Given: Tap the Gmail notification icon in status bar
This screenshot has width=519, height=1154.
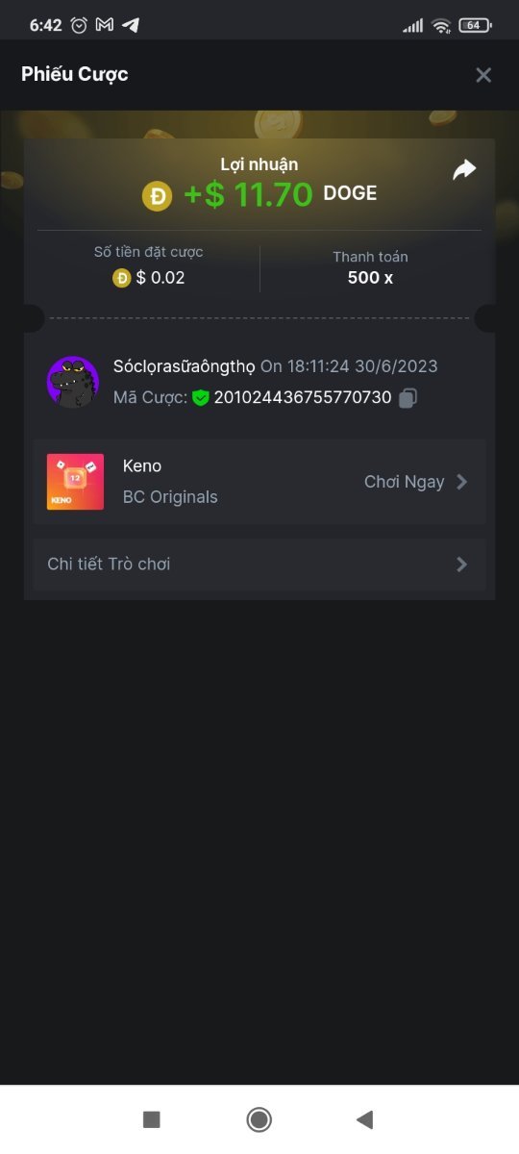Looking at the screenshot, I should click(106, 25).
